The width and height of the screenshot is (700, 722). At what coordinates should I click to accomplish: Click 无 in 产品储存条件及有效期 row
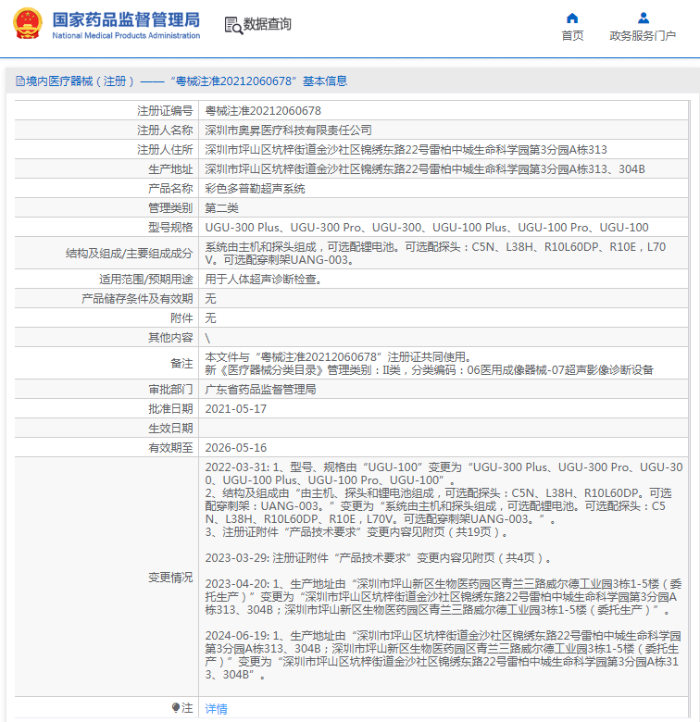tap(210, 298)
